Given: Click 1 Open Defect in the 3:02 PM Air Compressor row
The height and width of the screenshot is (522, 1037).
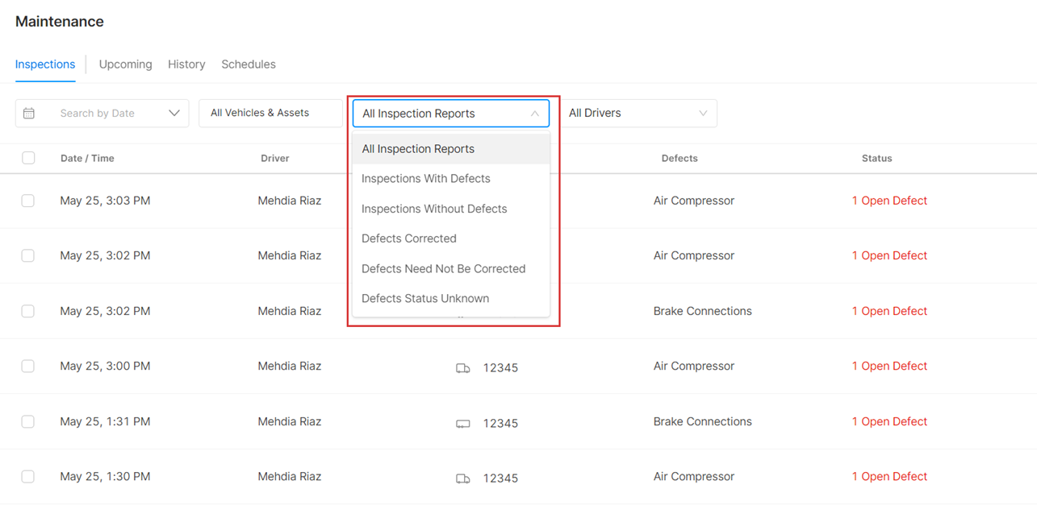Looking at the screenshot, I should click(x=889, y=255).
